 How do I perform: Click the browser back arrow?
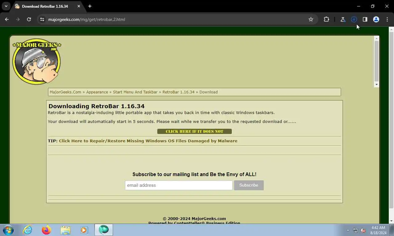(7, 19)
